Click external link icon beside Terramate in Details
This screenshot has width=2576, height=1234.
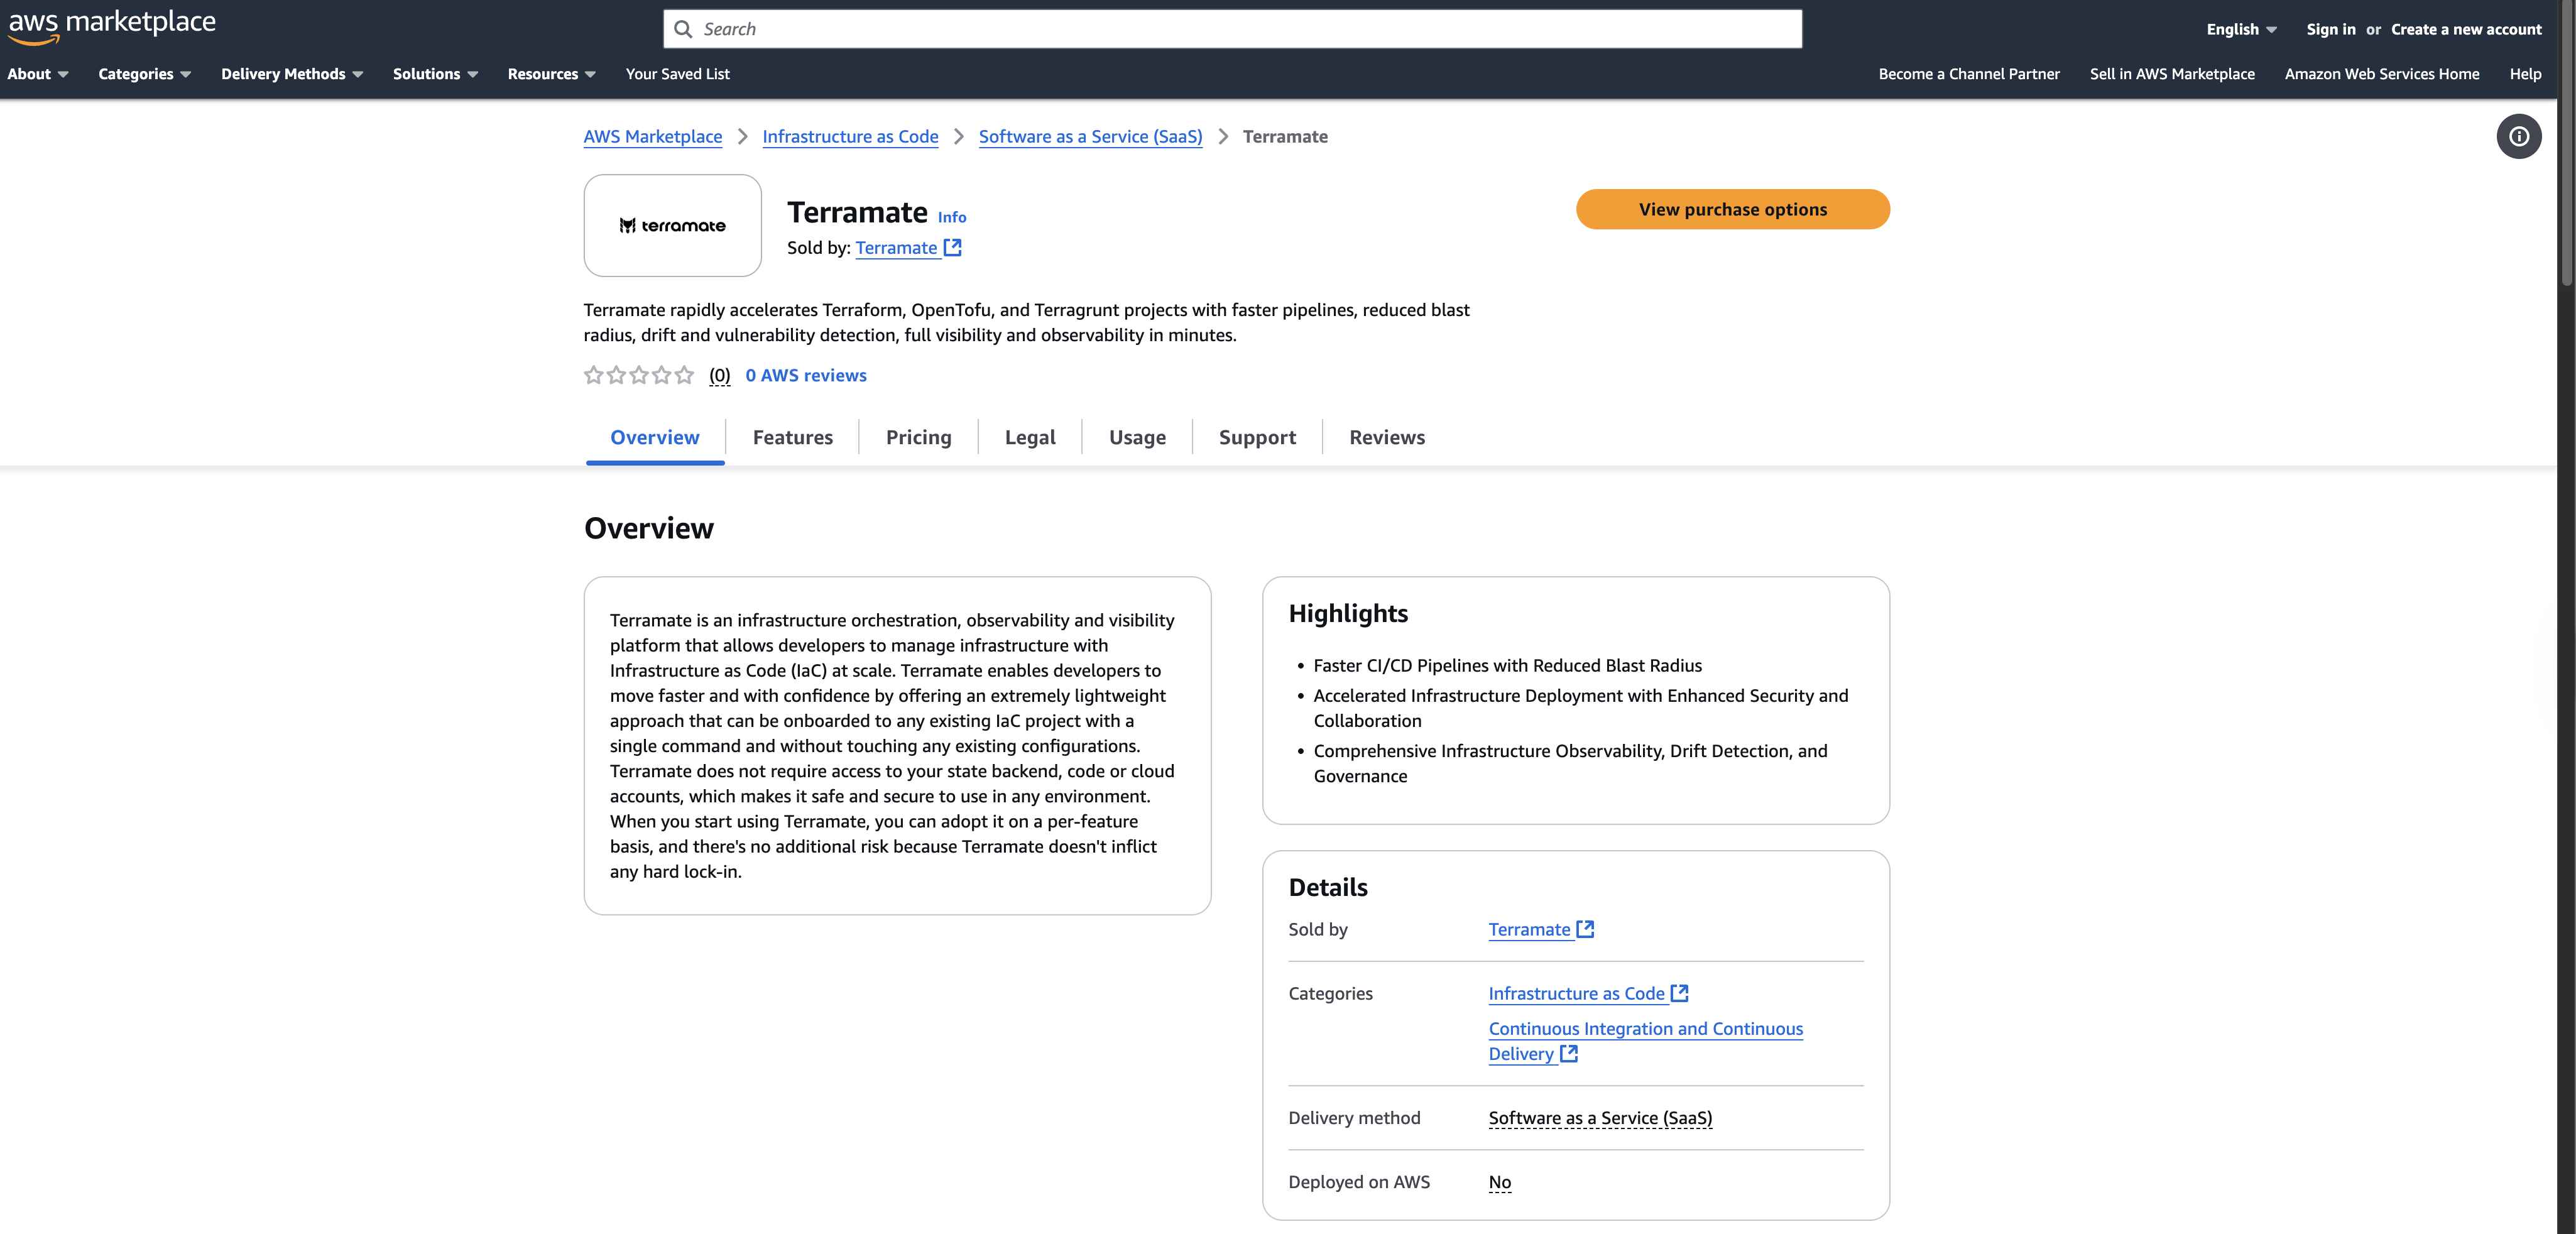pos(1585,928)
